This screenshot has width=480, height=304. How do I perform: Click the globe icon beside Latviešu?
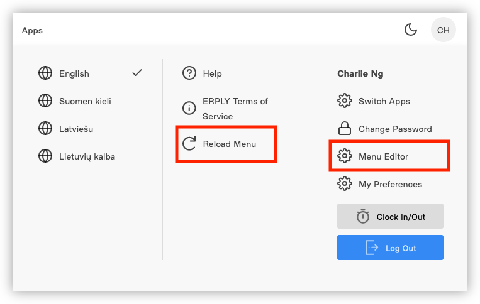[x=45, y=128]
